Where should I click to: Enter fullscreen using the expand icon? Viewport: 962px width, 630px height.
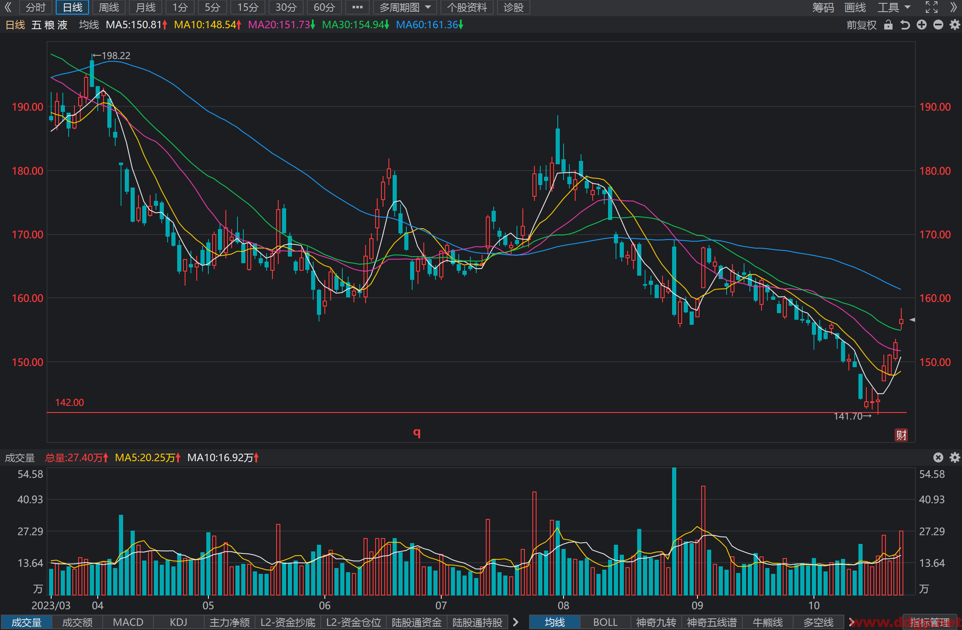(932, 7)
